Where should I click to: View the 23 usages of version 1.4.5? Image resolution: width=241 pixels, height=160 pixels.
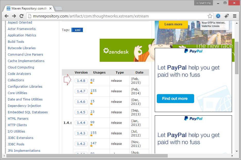pos(92,112)
